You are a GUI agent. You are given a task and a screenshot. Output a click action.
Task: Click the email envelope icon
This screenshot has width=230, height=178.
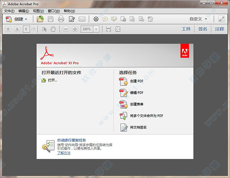[82, 19]
